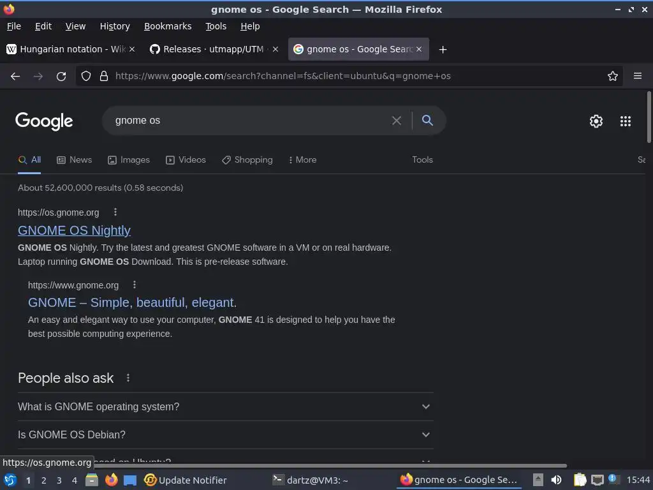View site security padlock info
The image size is (653, 490).
pyautogui.click(x=104, y=76)
